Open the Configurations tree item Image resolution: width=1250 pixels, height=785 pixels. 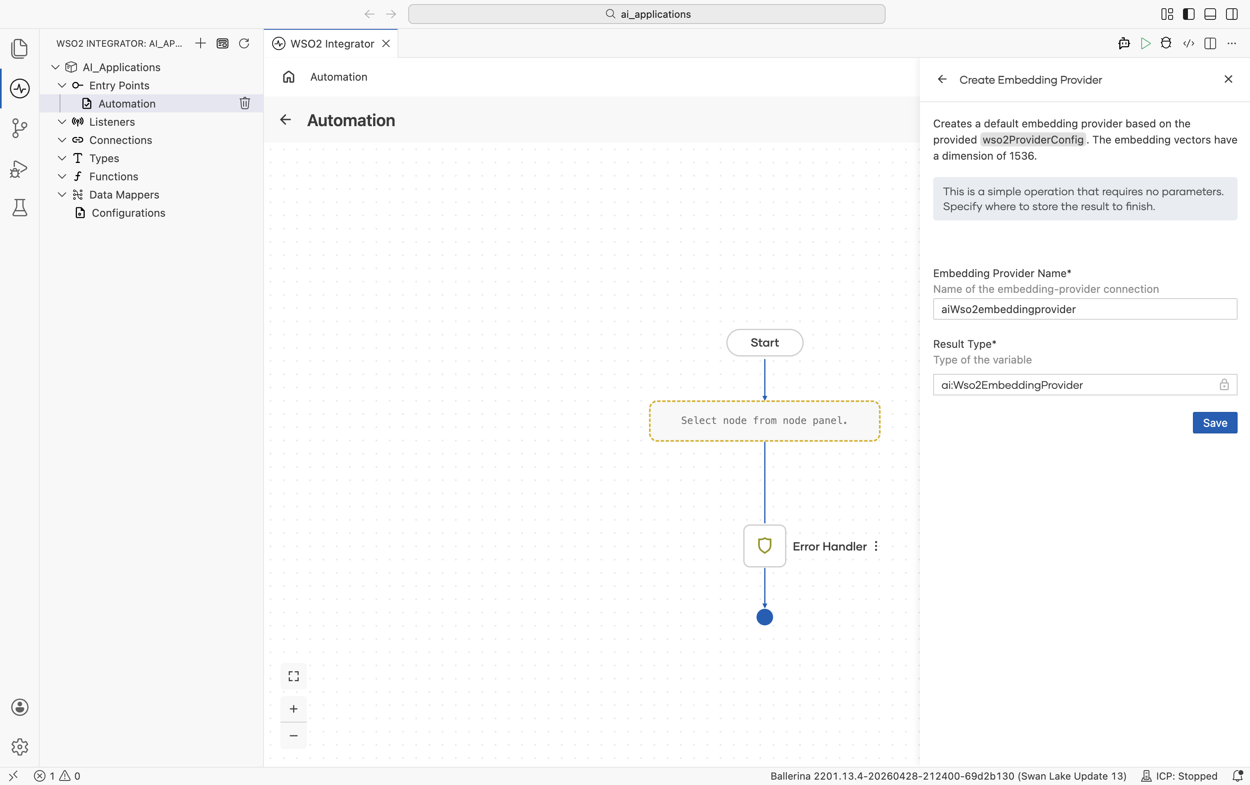click(151, 213)
